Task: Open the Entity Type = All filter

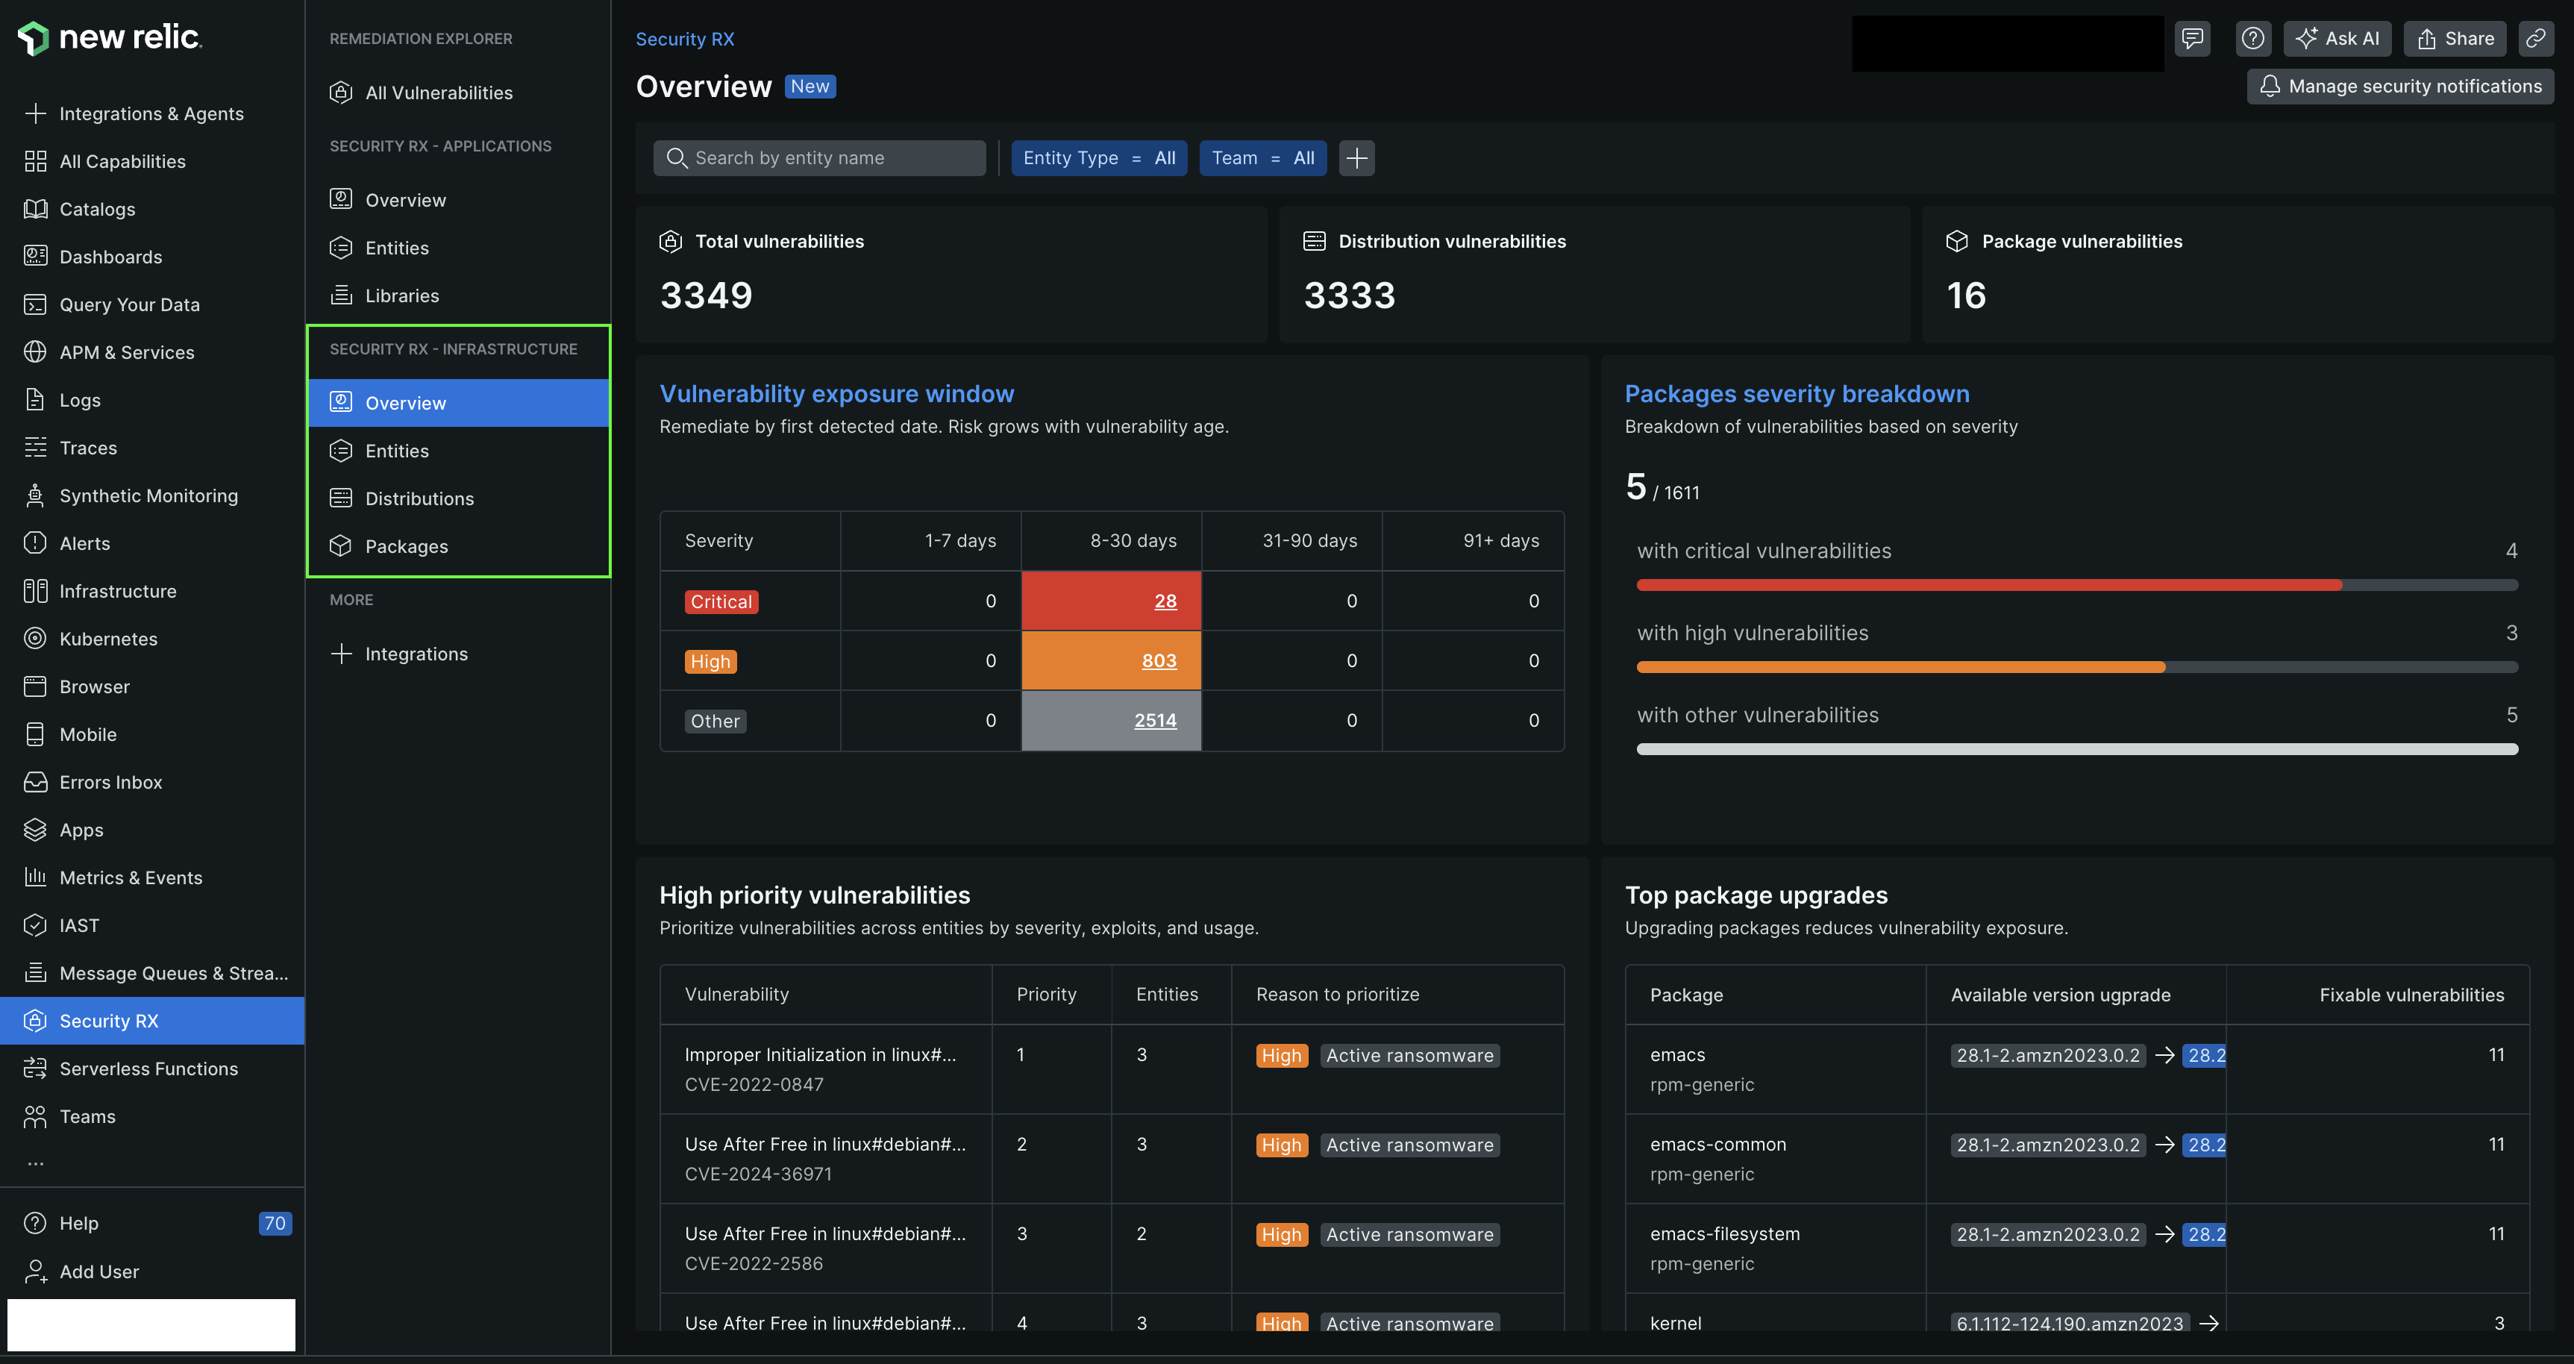Action: [x=1099, y=158]
